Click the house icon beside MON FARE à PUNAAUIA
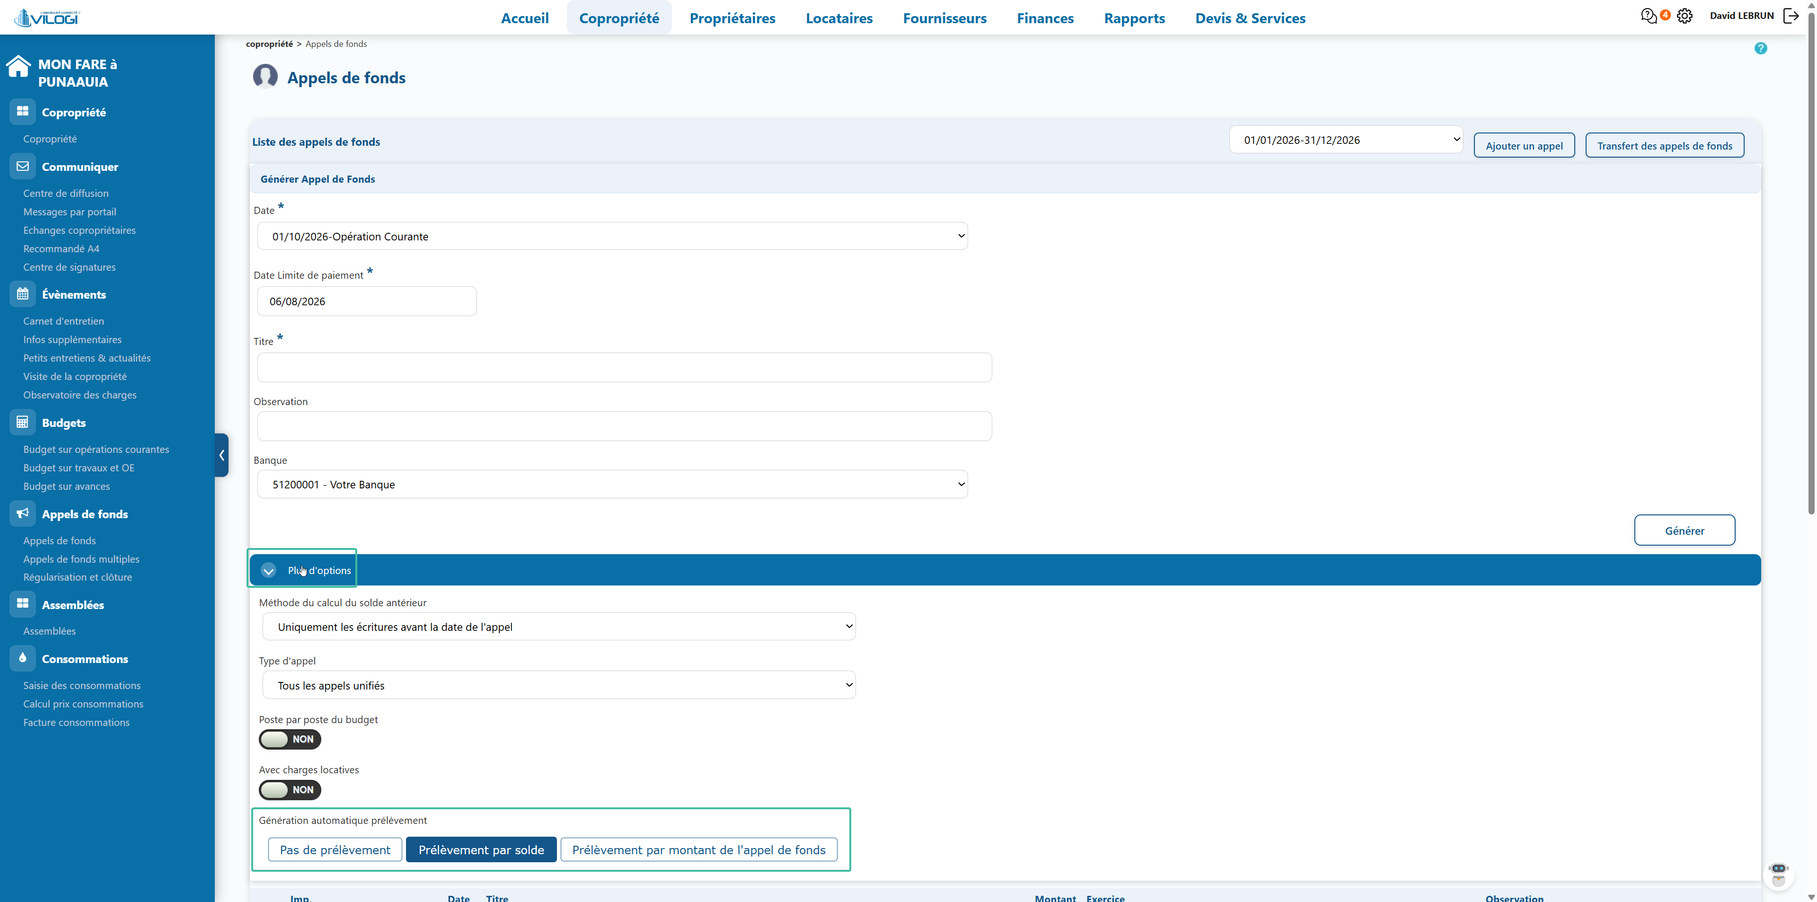1817x902 pixels. click(x=18, y=66)
